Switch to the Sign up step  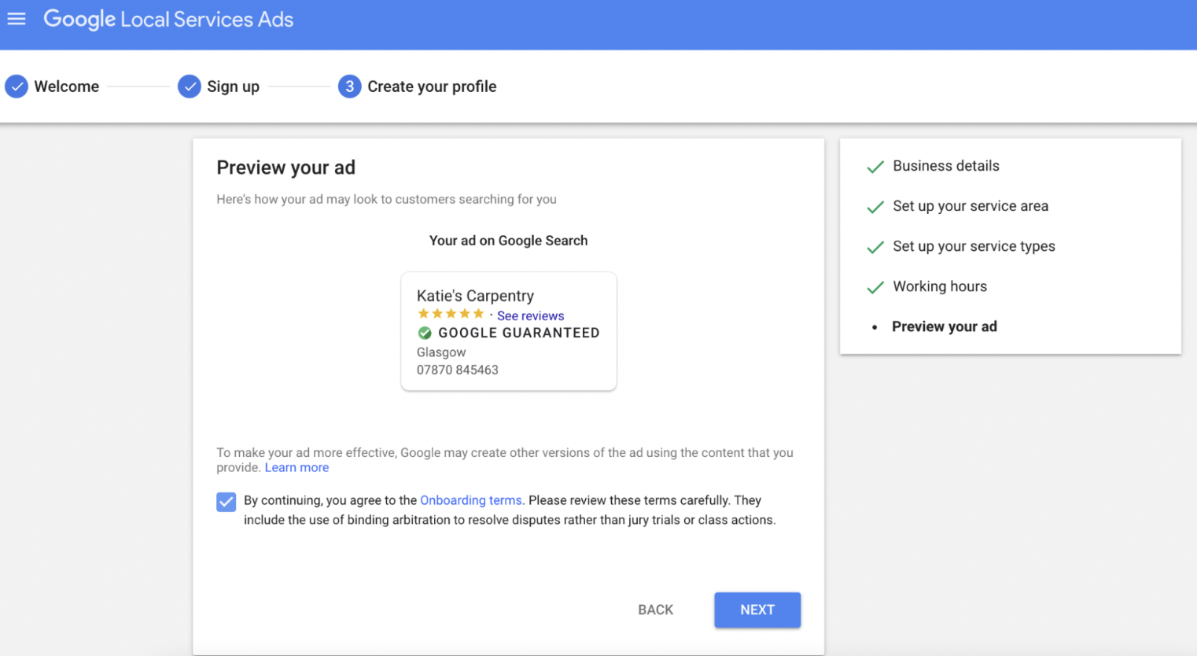233,87
